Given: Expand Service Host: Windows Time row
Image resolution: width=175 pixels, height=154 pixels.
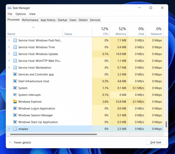Looking at the screenshot, I should pyautogui.click(x=9, y=47).
